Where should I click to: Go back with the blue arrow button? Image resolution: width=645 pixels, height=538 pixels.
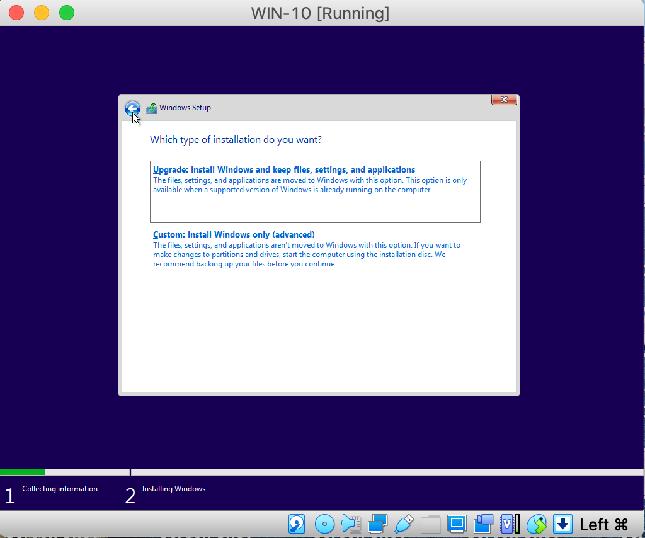click(132, 108)
